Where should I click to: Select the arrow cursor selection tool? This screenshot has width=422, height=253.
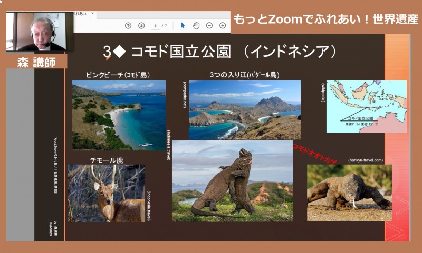pos(183,25)
